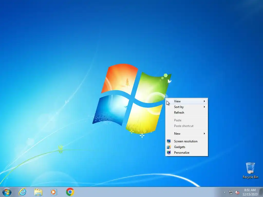Launch Internet Explorer from the taskbar

(22, 192)
